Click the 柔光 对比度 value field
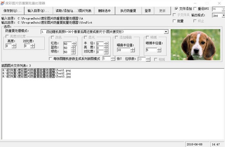 click(100, 52)
